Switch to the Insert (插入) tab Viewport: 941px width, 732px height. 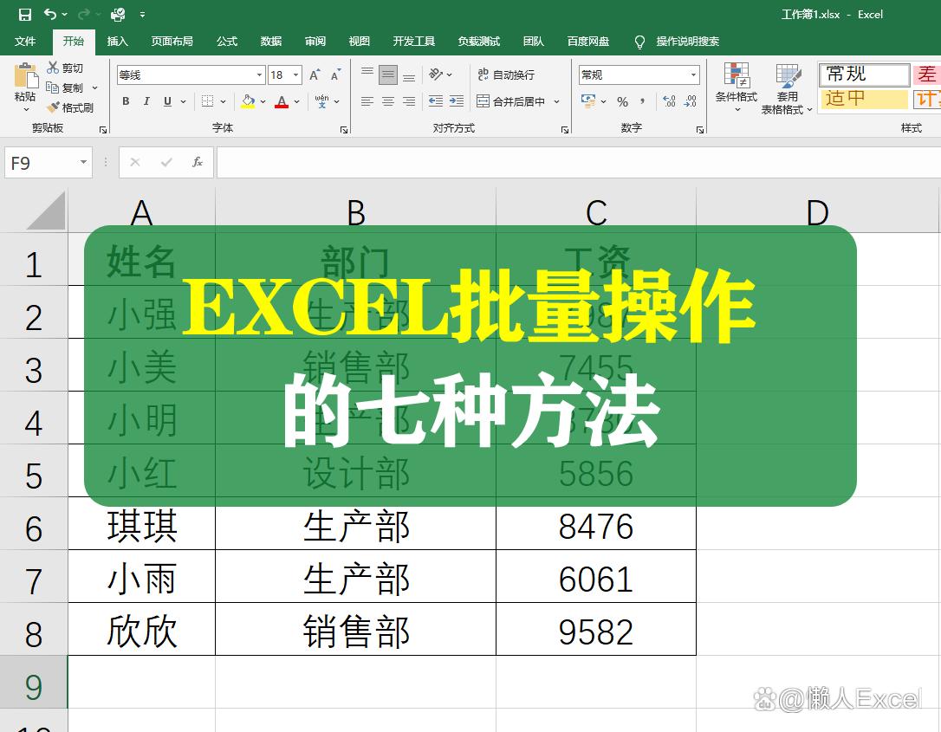[117, 42]
